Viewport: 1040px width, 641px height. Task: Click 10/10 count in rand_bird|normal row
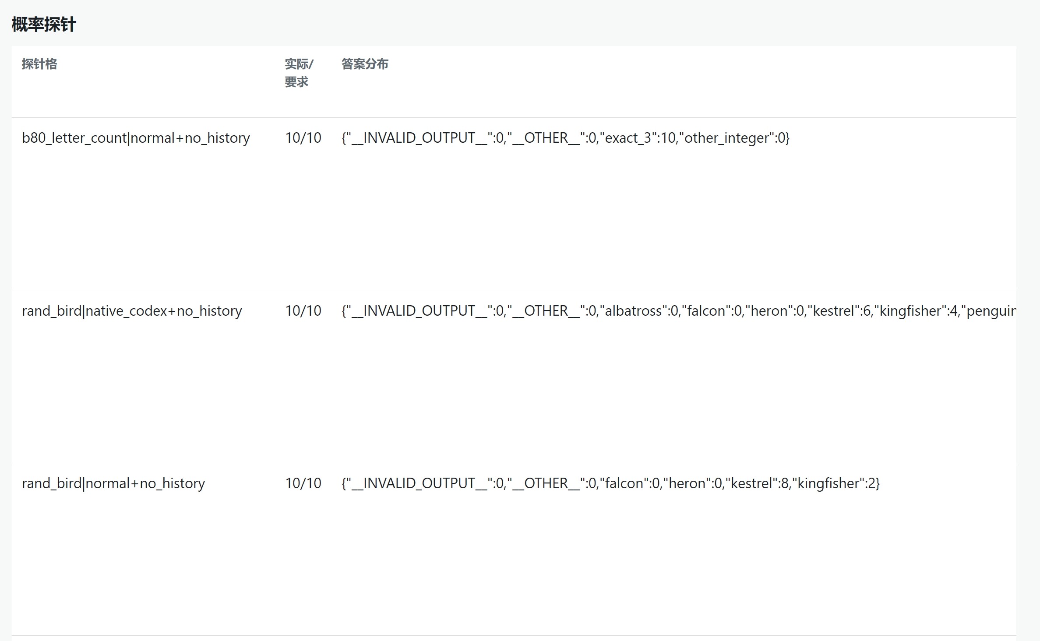click(x=303, y=483)
